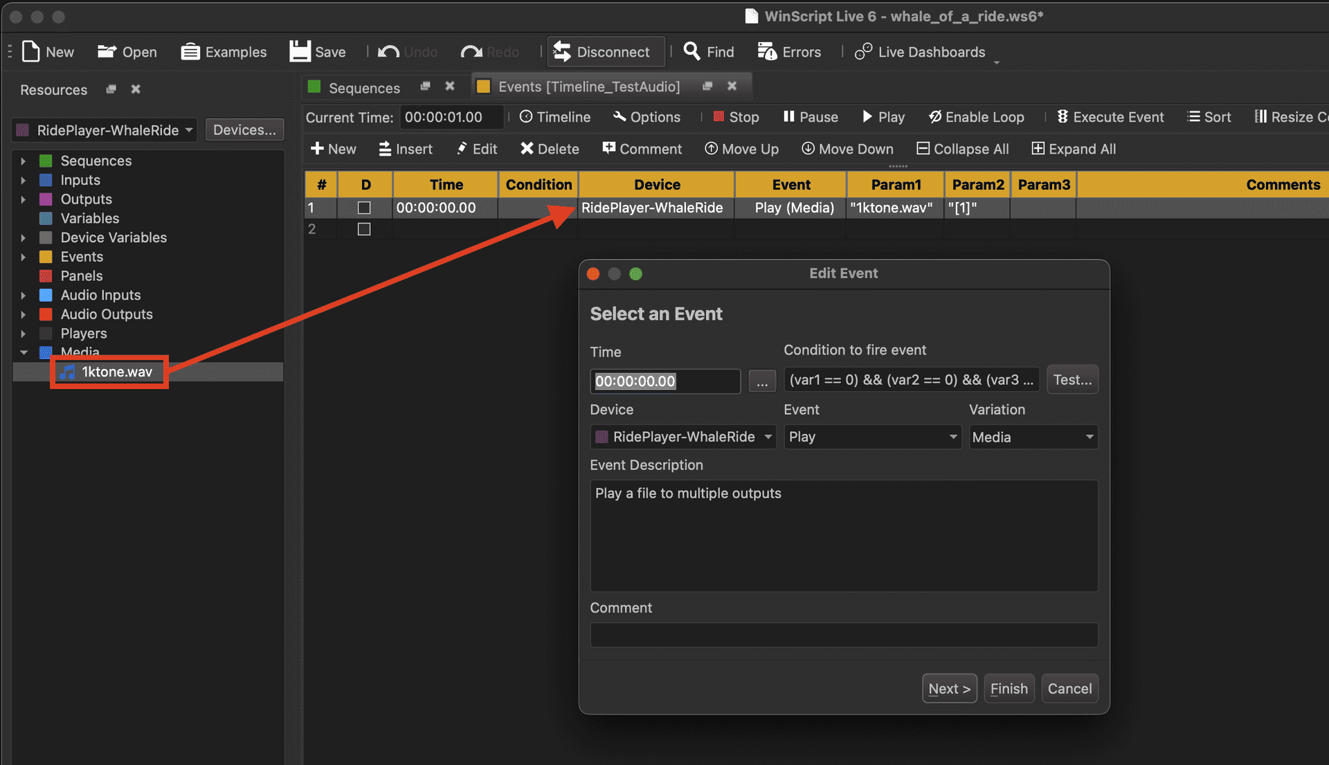Click the Next > button
This screenshot has height=765, width=1329.
949,688
